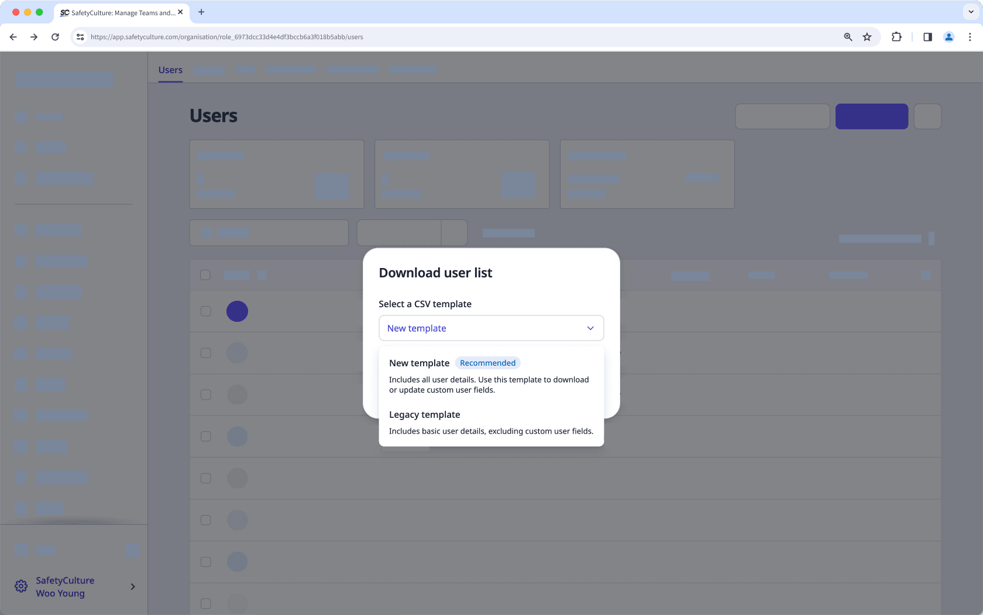Click the browser forward navigation arrow
This screenshot has width=983, height=615.
click(x=34, y=36)
